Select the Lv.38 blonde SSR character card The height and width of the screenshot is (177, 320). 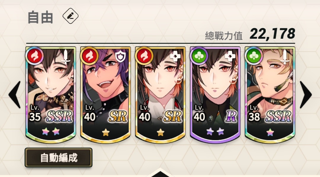coord(270,95)
